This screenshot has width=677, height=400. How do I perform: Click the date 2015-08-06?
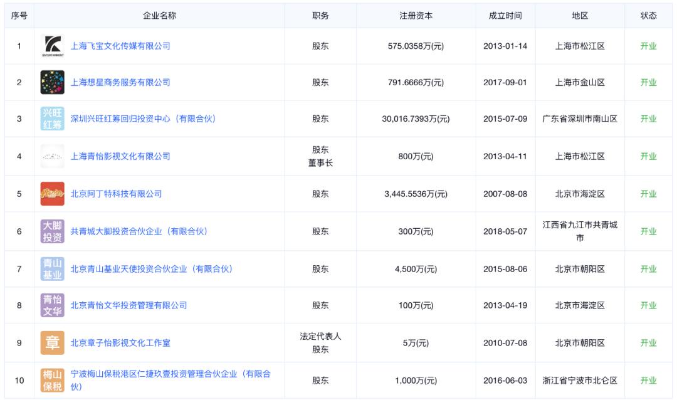coord(505,269)
